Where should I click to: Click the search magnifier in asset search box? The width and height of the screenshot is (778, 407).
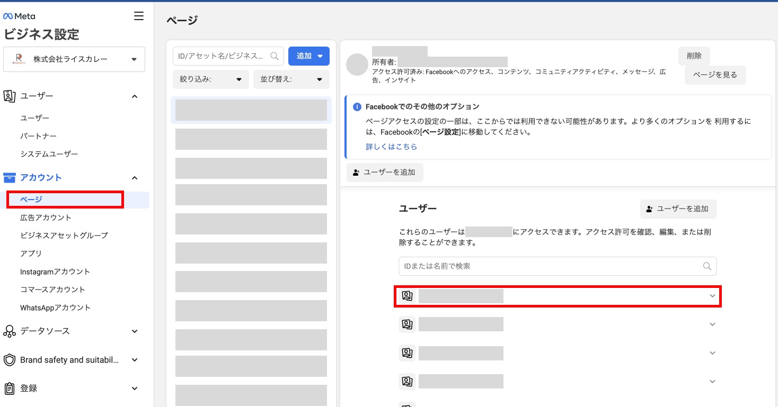[x=275, y=56]
